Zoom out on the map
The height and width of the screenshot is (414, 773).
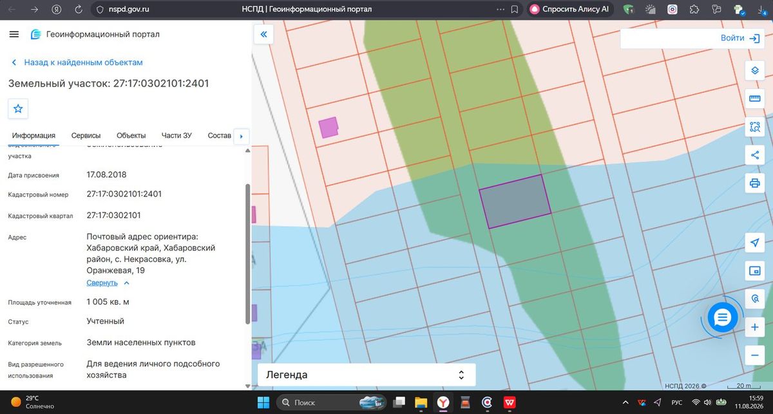(755, 355)
